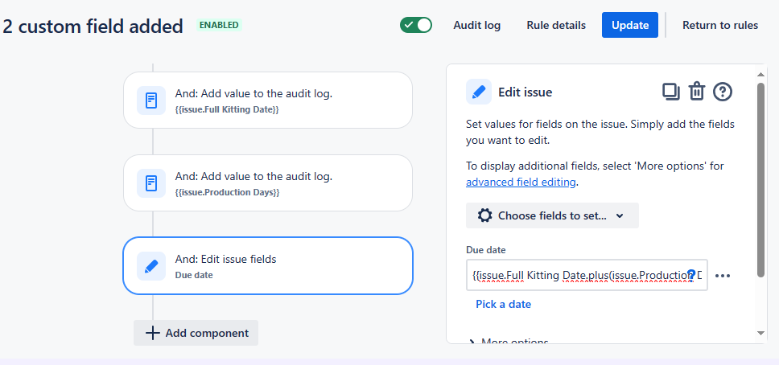
Task: Delete component with the trash icon
Action: click(x=697, y=92)
